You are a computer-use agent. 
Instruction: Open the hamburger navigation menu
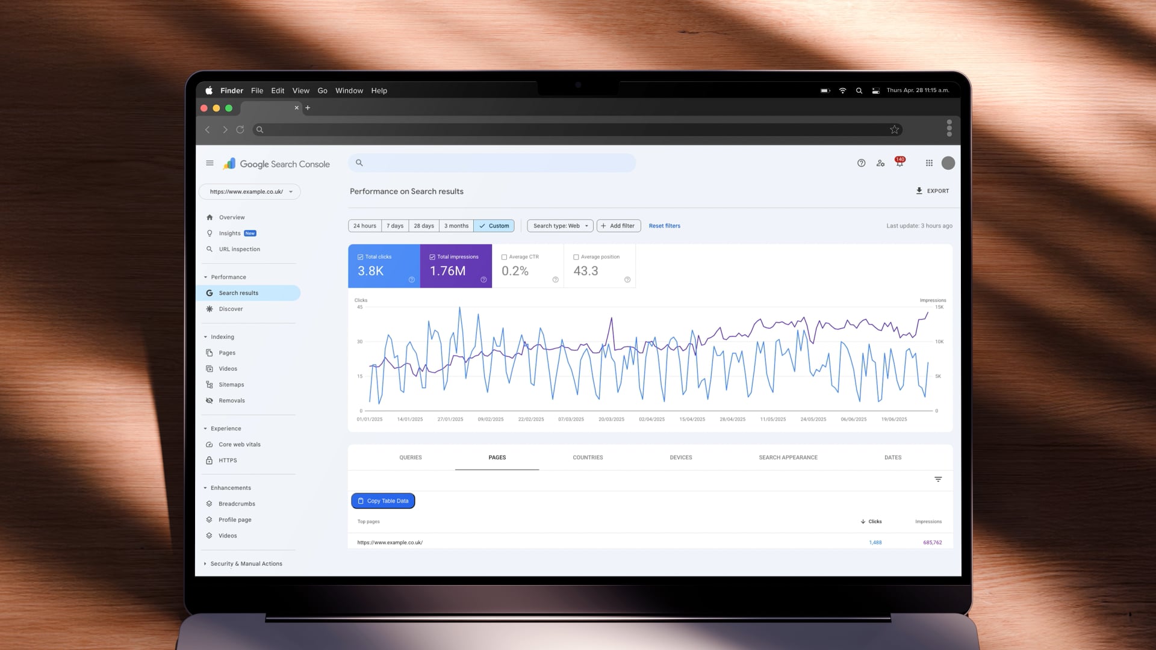pyautogui.click(x=210, y=163)
